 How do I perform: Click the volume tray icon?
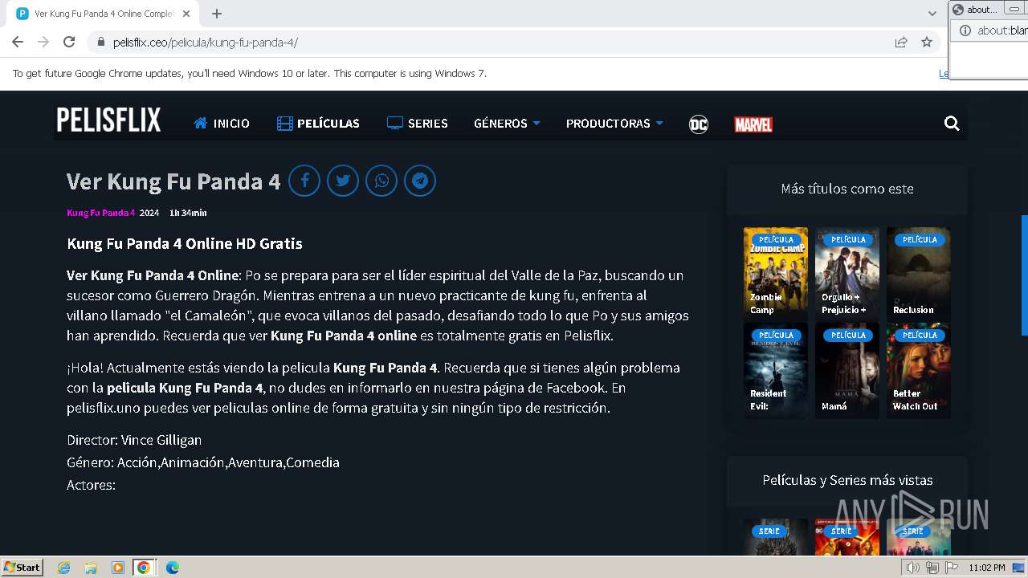(x=912, y=568)
